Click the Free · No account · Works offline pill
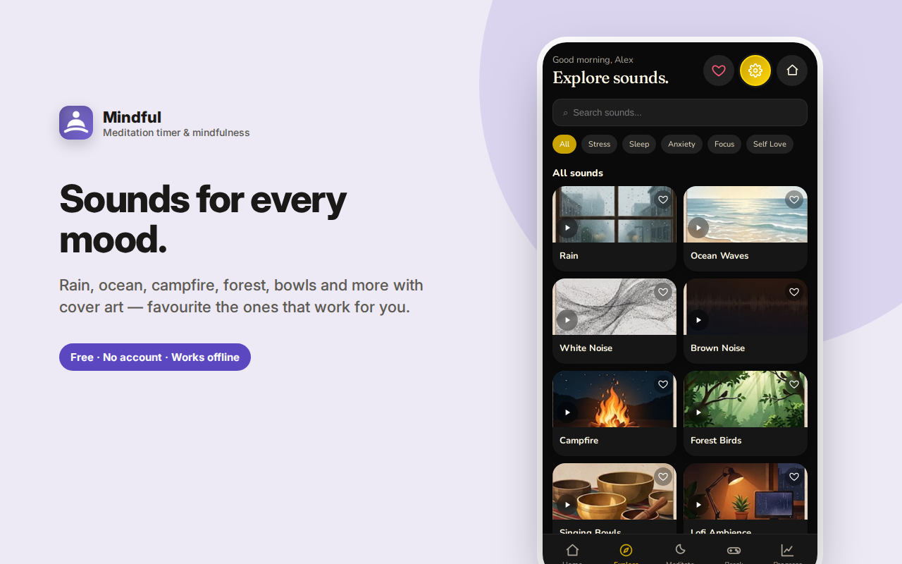902x564 pixels. [155, 357]
